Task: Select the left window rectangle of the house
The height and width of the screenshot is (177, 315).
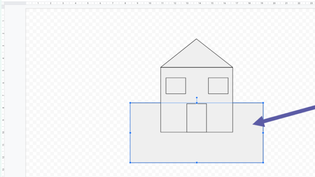Action: click(176, 86)
